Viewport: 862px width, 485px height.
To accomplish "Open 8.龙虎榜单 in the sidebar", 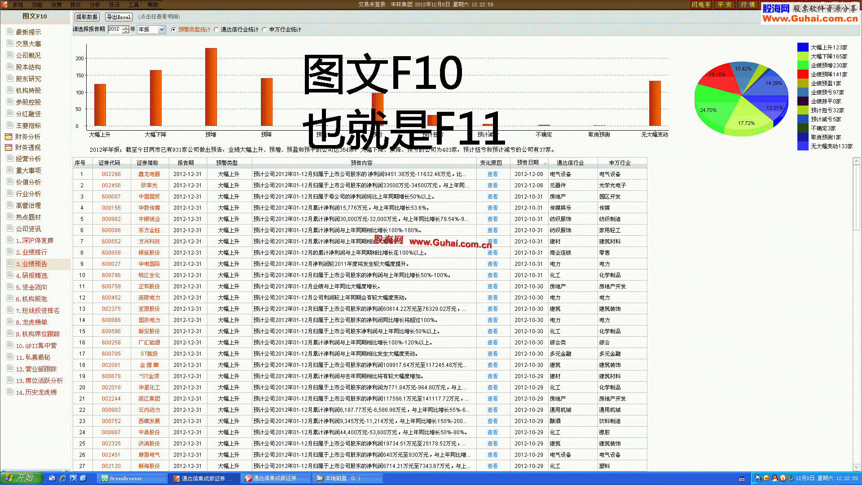I will [31, 322].
